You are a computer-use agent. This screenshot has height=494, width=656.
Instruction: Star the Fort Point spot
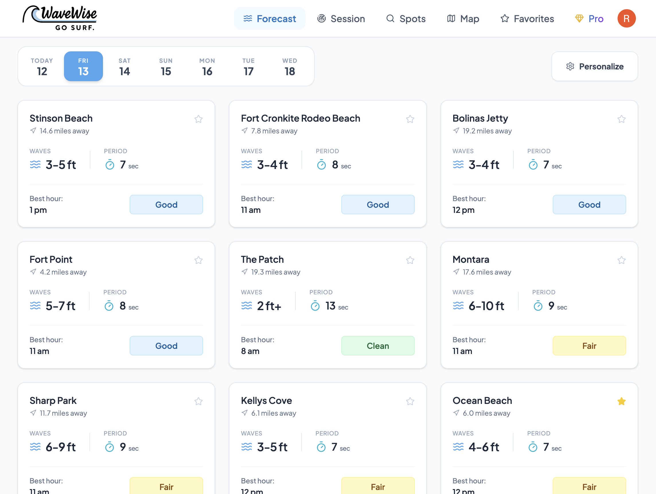(x=198, y=260)
